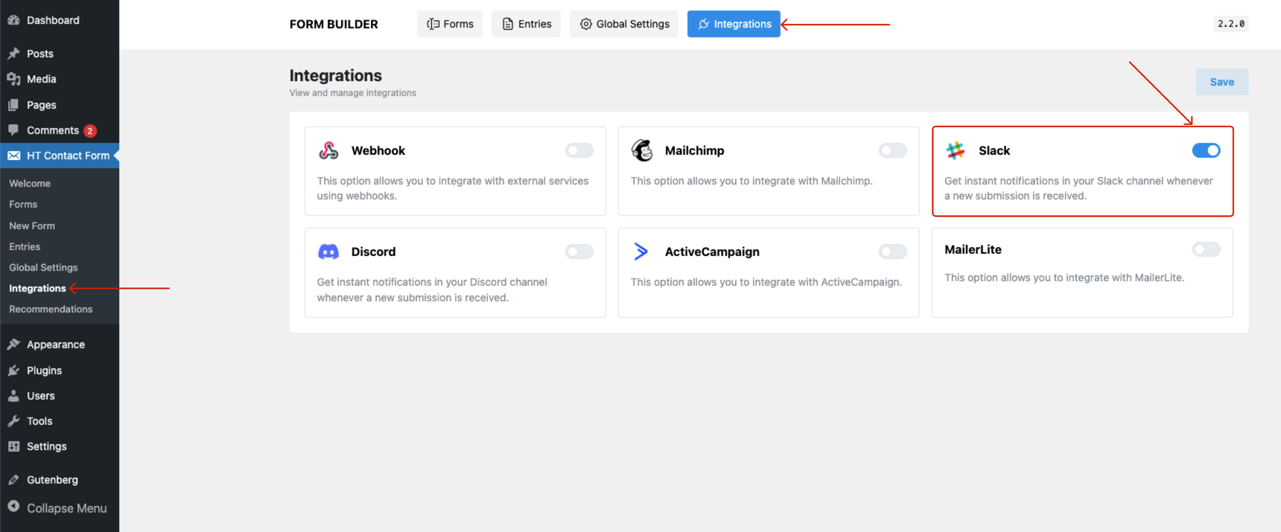Click the version number 2.2.0 badge
The height and width of the screenshot is (532, 1281).
coord(1231,24)
